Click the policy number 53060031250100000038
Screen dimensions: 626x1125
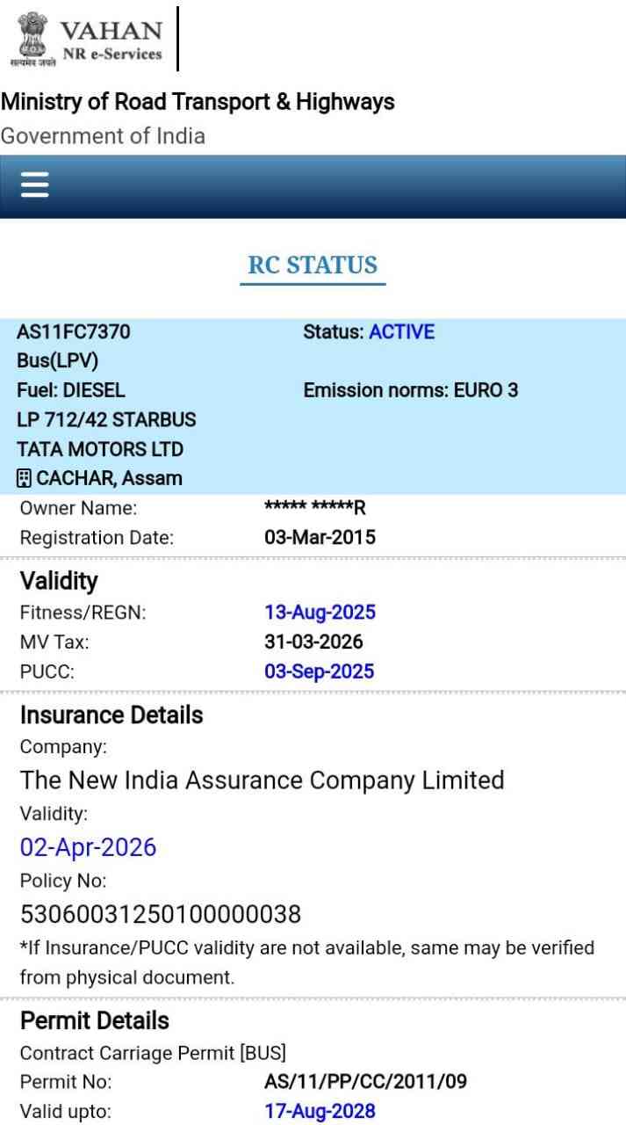tap(161, 915)
